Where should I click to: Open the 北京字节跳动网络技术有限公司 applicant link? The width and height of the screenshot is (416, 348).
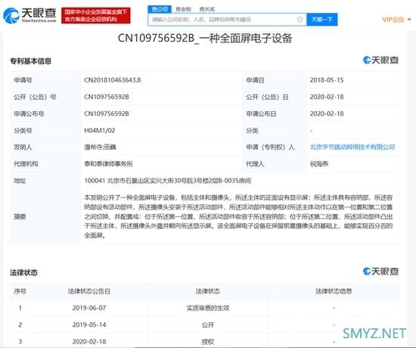point(352,147)
